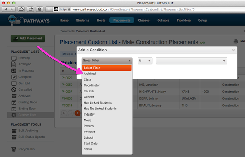The image size is (245, 157).
Task: Close the Add a Condition dialog
Action: [234, 50]
